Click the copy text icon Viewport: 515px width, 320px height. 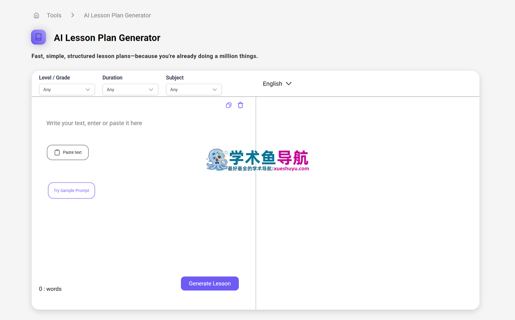tap(229, 105)
